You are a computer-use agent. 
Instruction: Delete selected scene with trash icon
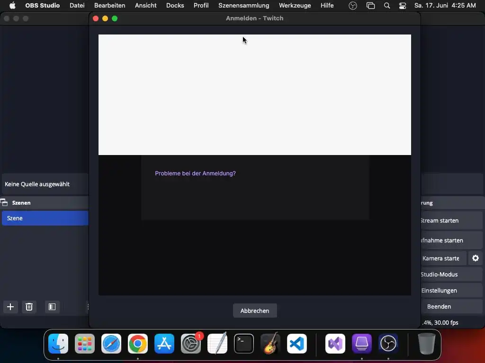(x=29, y=307)
